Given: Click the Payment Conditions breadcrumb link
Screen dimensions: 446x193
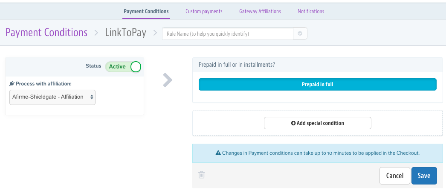Looking at the screenshot, I should coord(46,33).
